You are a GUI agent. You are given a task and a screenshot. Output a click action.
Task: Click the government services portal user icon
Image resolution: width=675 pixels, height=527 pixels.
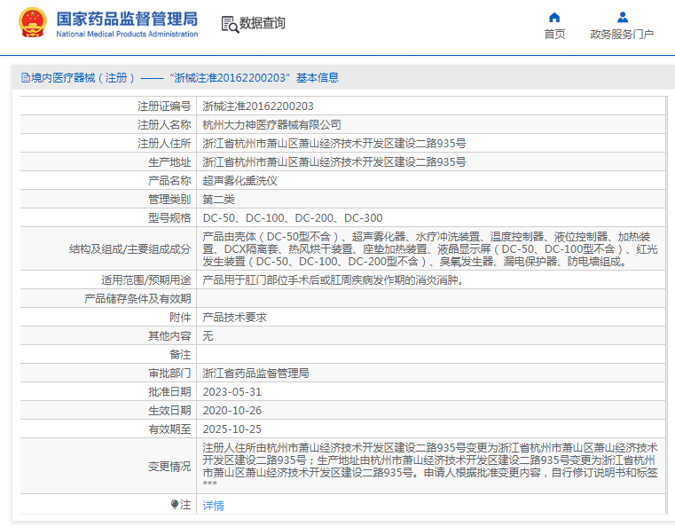tap(623, 17)
